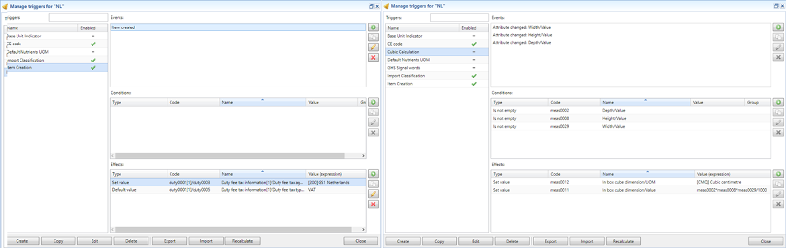Toggle enabled checkmark for CE code, right window

click(x=474, y=44)
